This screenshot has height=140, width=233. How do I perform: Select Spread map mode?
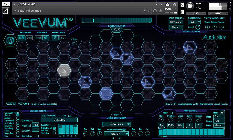pos(38,38)
